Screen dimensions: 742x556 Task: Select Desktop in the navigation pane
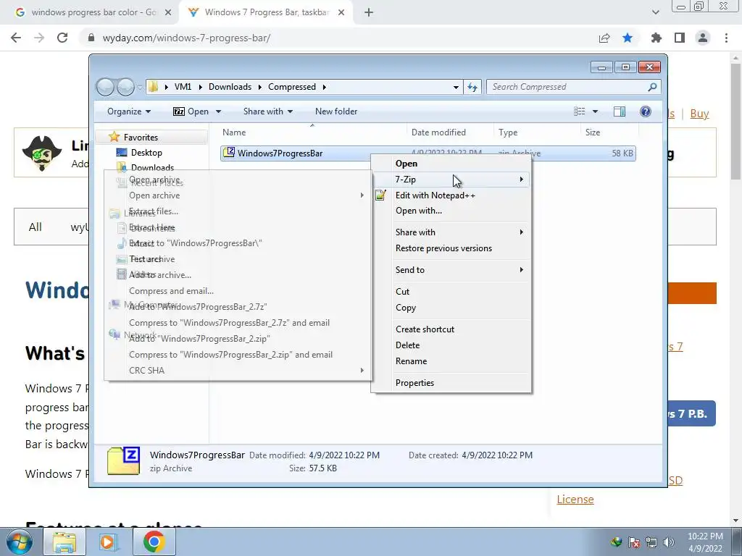pos(146,153)
